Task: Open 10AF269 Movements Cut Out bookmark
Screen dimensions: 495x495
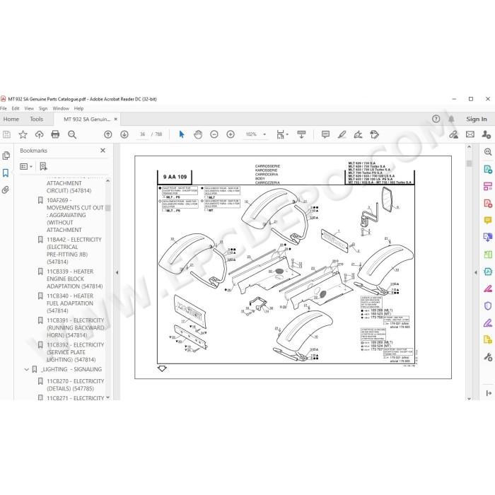Action: point(75,215)
